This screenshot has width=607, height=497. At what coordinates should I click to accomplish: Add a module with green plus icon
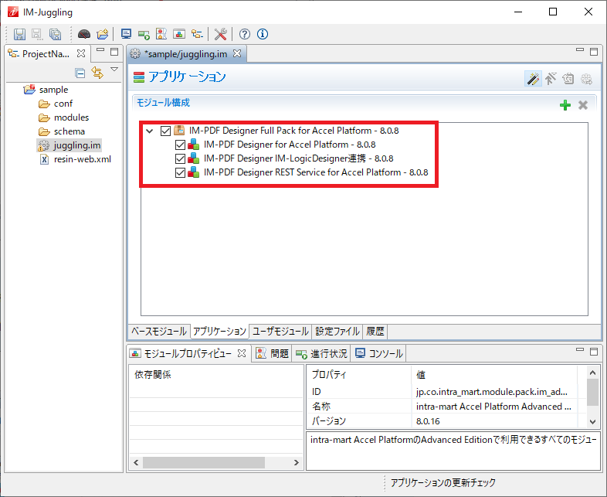tap(565, 105)
